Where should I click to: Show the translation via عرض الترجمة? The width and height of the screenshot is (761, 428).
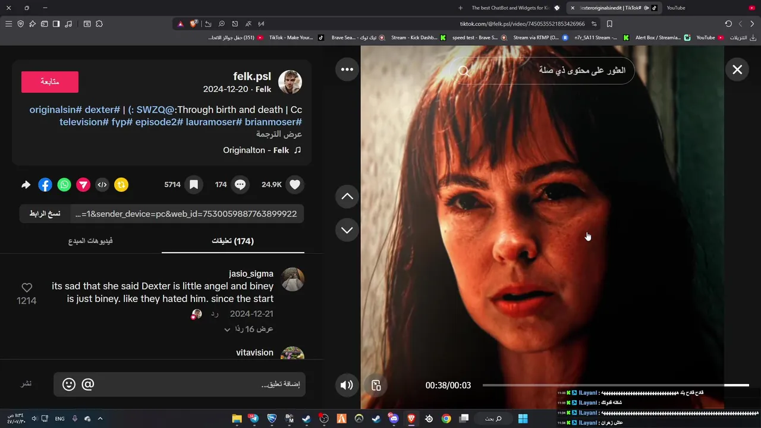pos(279,134)
